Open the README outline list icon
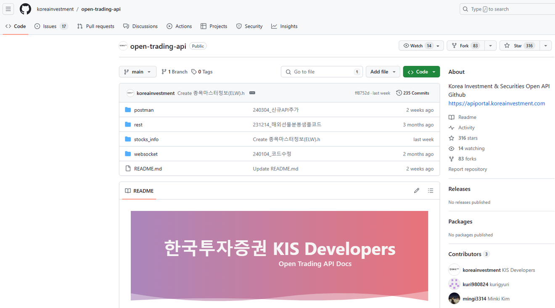The width and height of the screenshot is (555, 308). click(x=431, y=191)
